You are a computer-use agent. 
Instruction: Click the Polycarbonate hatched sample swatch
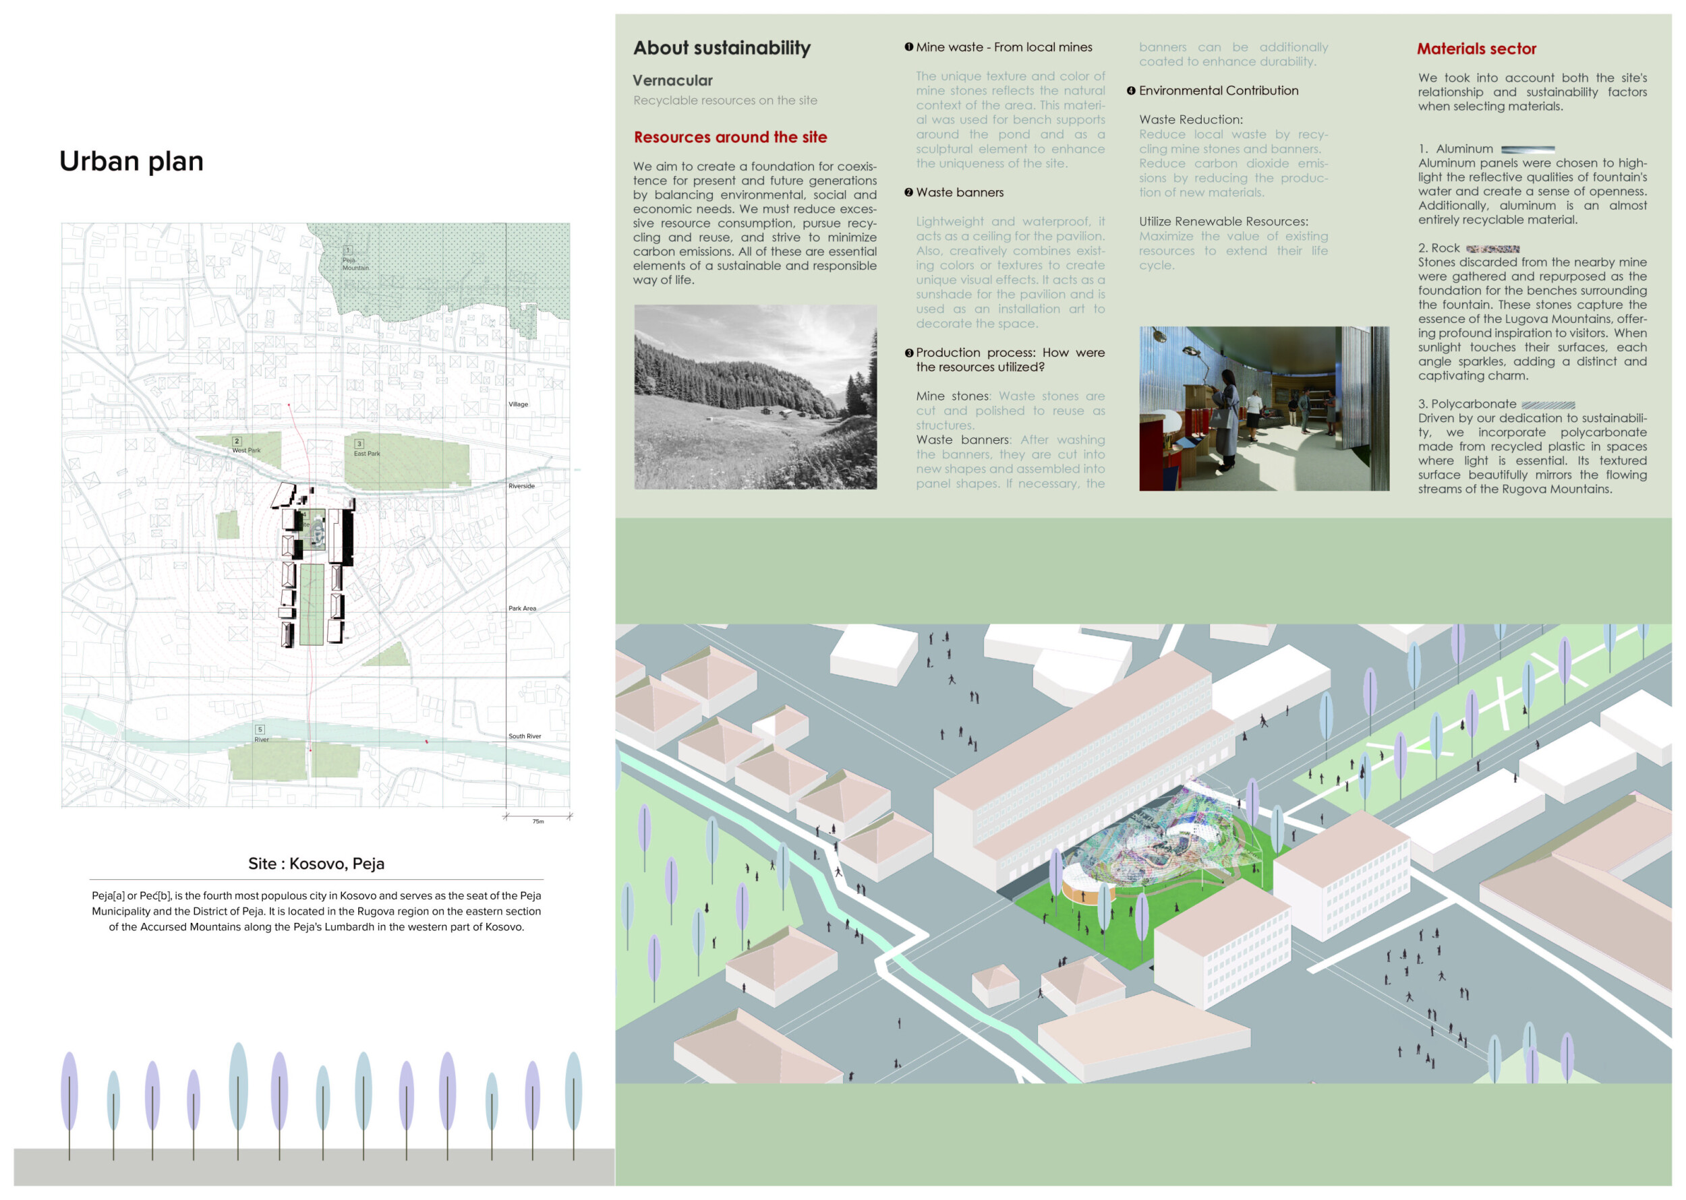point(1548,405)
